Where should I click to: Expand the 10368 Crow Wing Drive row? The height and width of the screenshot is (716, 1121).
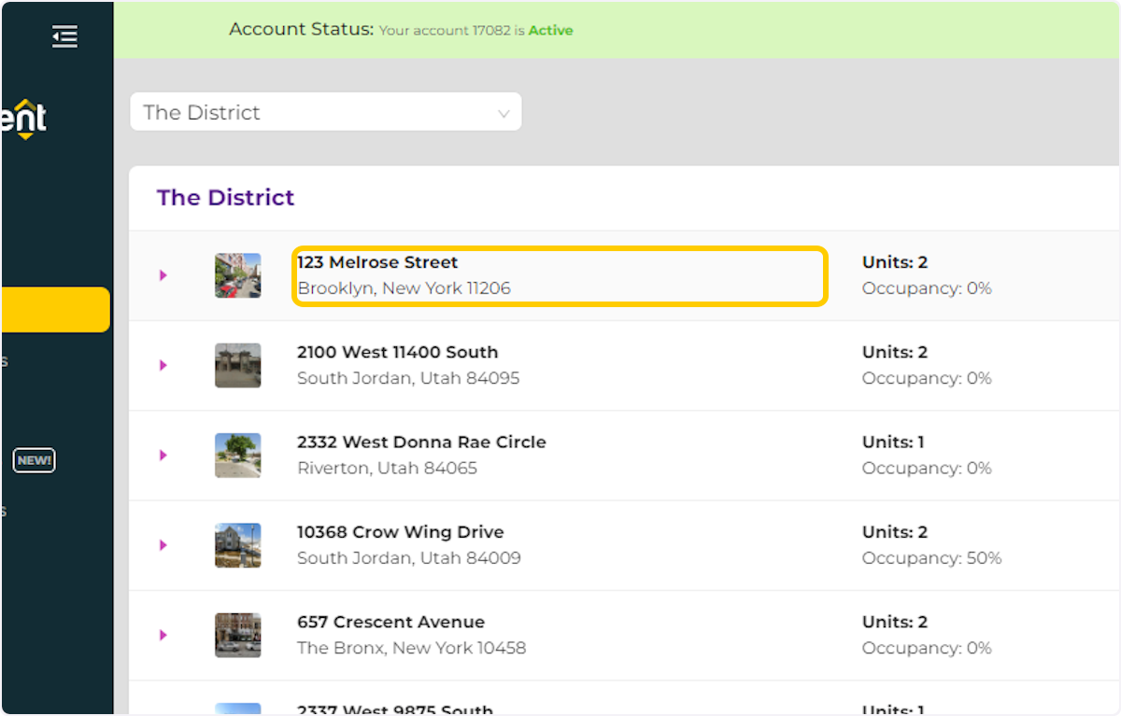pyautogui.click(x=163, y=545)
